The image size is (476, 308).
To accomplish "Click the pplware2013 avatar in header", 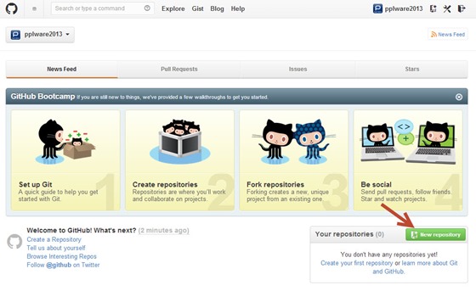I will 377,8.
